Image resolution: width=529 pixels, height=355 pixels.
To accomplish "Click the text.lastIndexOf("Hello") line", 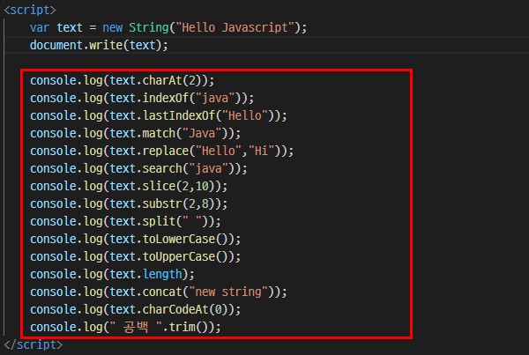I will [159, 115].
